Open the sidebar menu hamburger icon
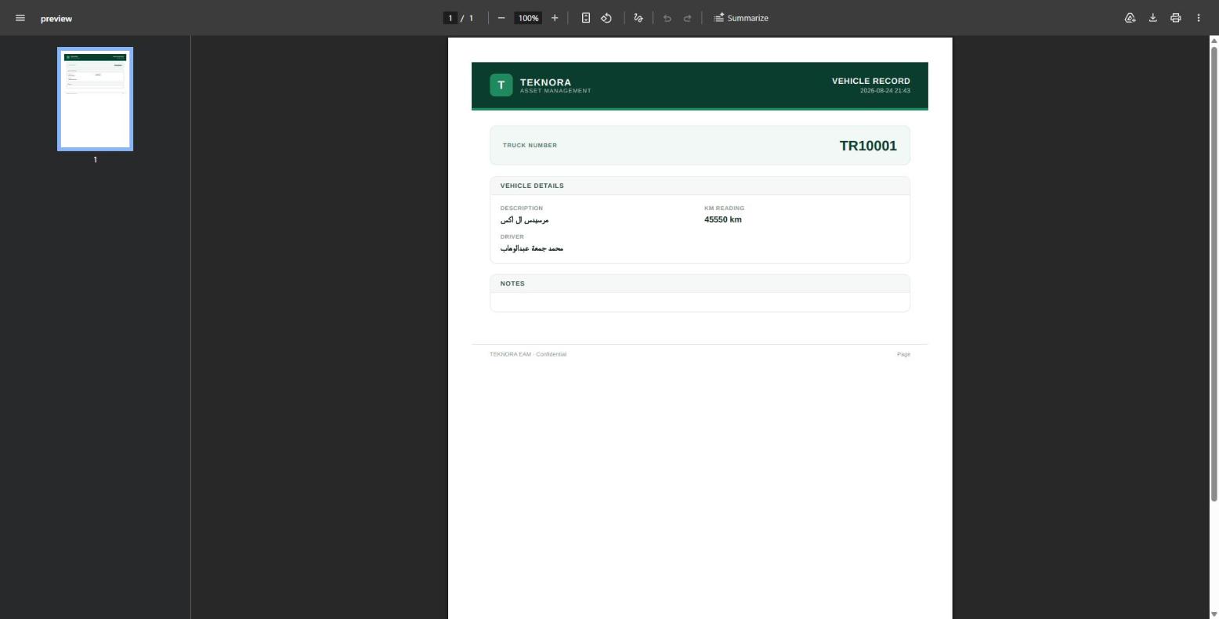Screen dimensions: 1219x619 (x=20, y=18)
